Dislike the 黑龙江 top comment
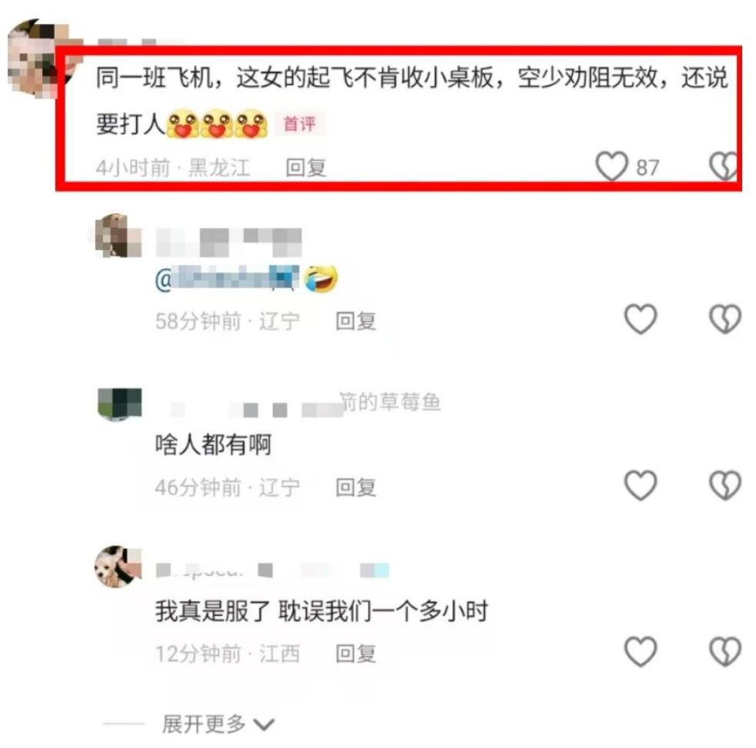 [x=723, y=166]
